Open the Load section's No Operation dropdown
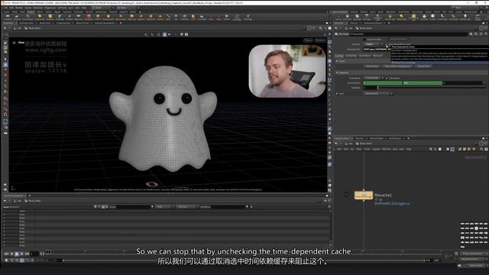Screen dimensions: 489x275 pyautogui.click(x=378, y=93)
